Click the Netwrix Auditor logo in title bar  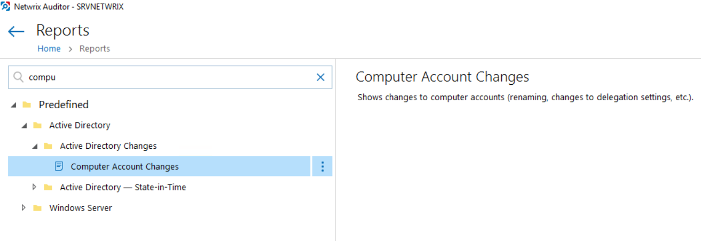5,6
